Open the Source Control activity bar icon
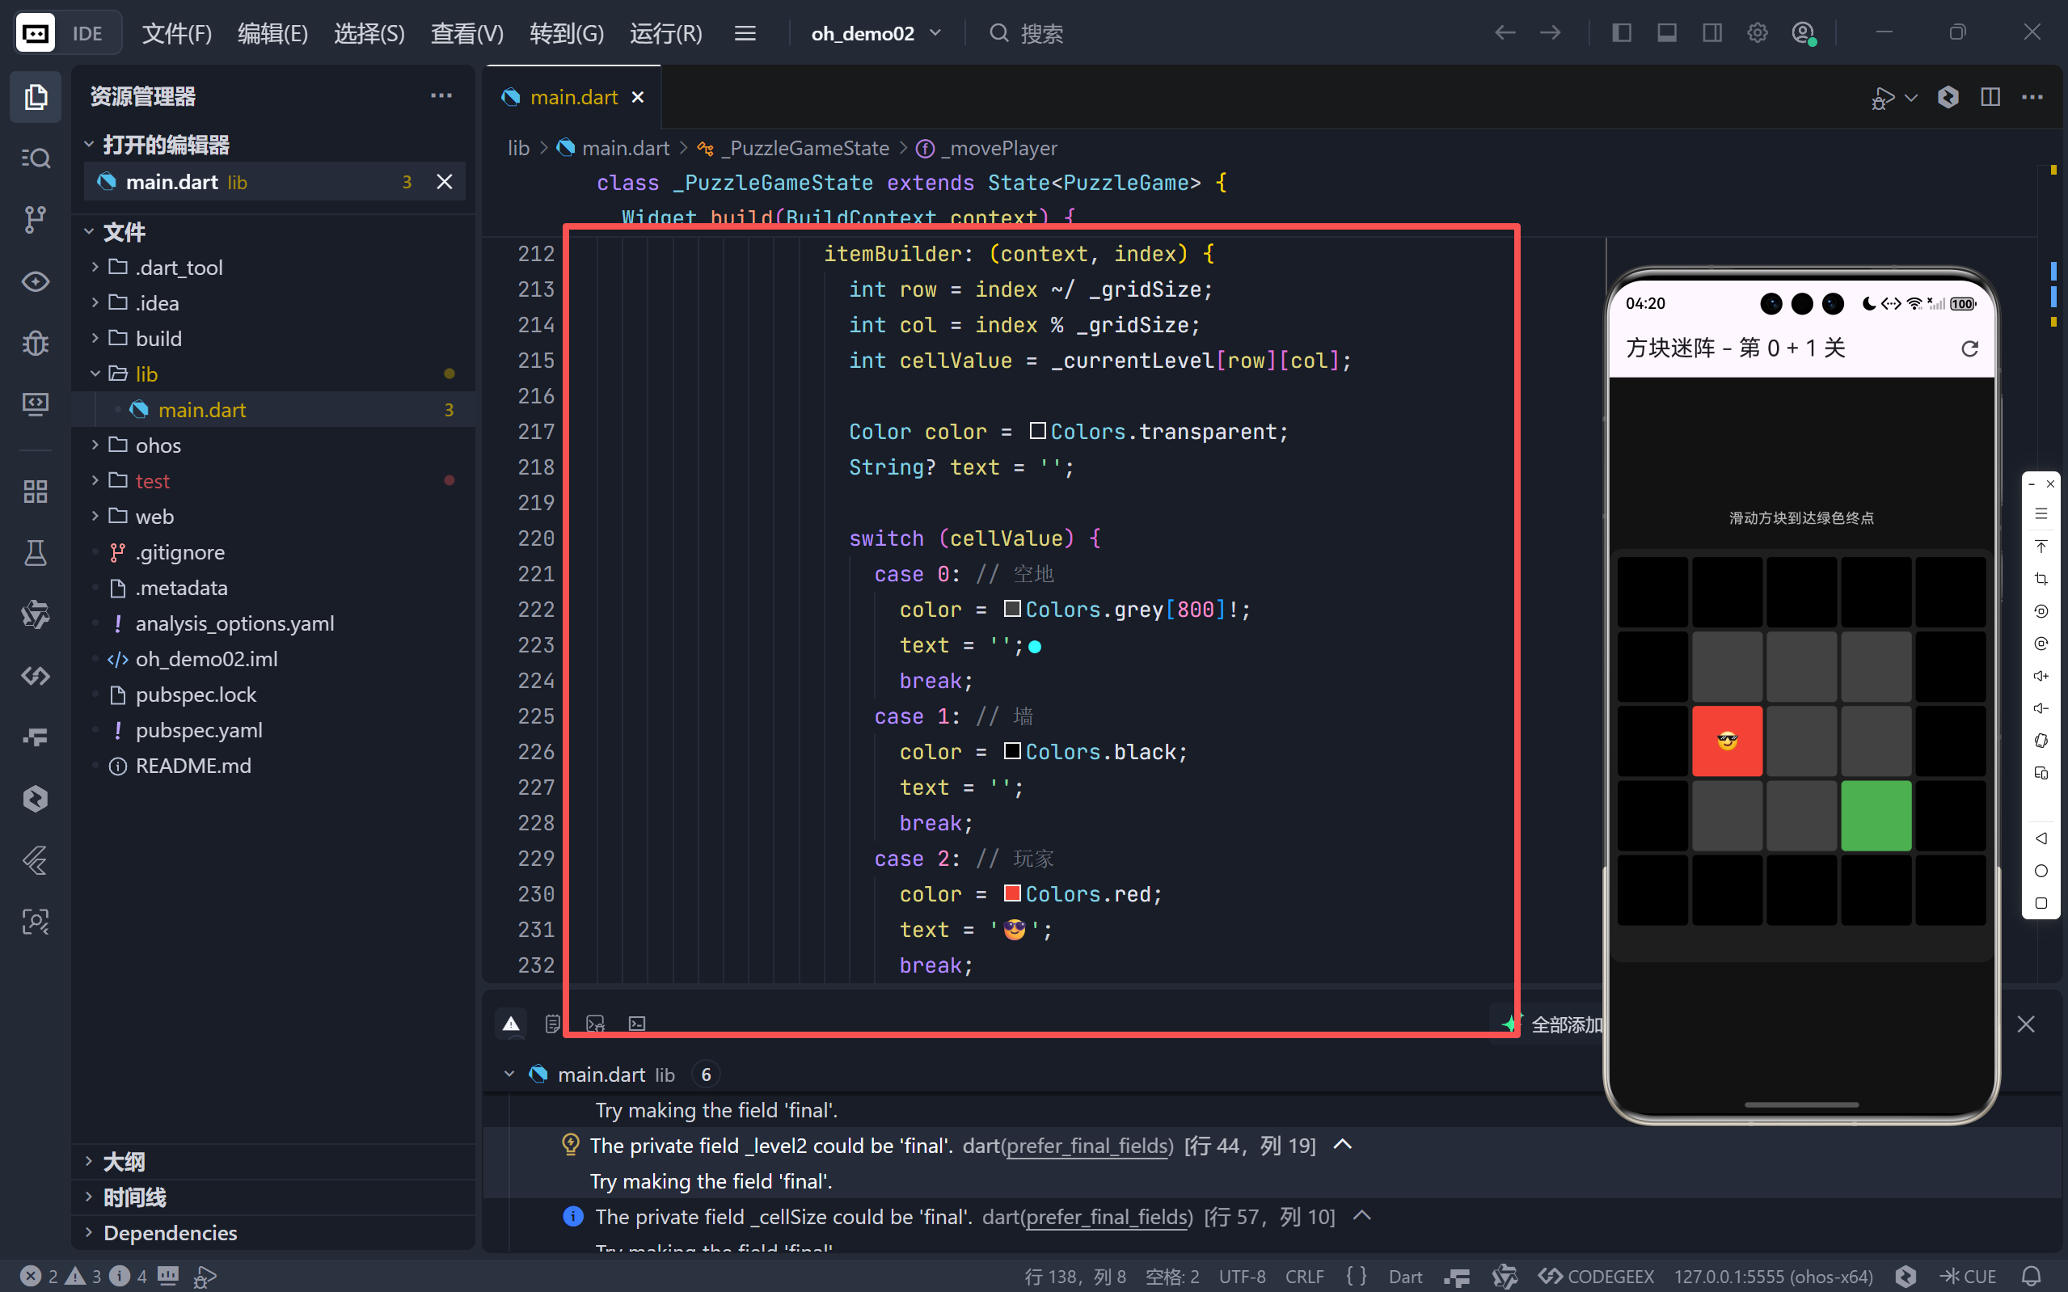 35,220
